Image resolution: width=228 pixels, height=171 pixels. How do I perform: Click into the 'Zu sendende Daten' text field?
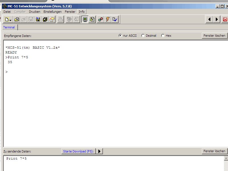pos(114,163)
